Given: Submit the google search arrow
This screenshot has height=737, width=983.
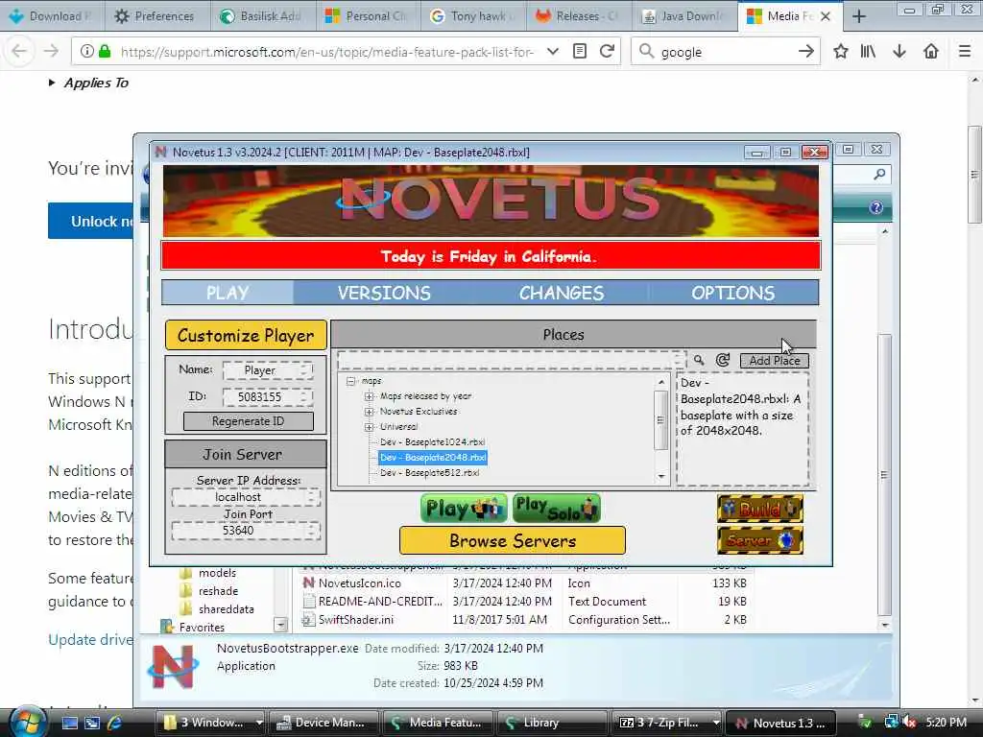Looking at the screenshot, I should [806, 52].
